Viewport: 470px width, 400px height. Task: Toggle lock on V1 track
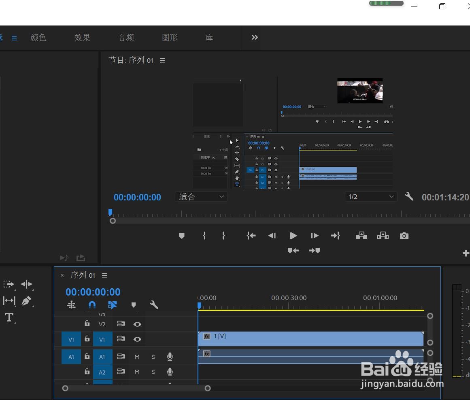(x=87, y=338)
